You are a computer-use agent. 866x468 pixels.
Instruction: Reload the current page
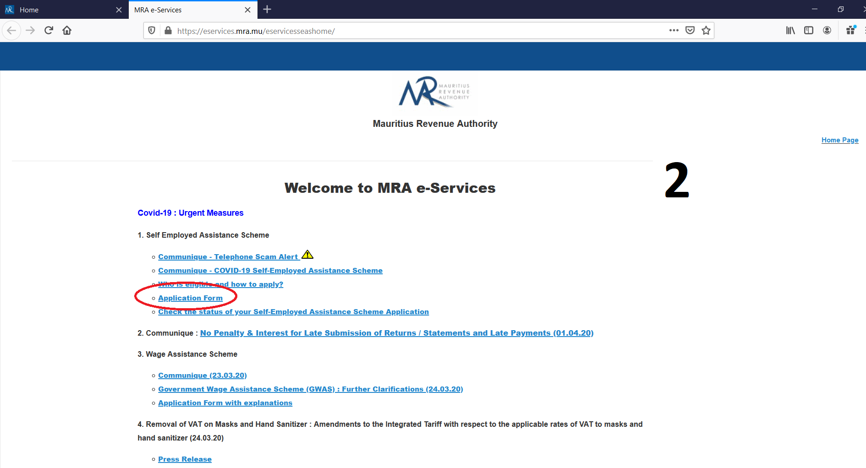pos(49,31)
